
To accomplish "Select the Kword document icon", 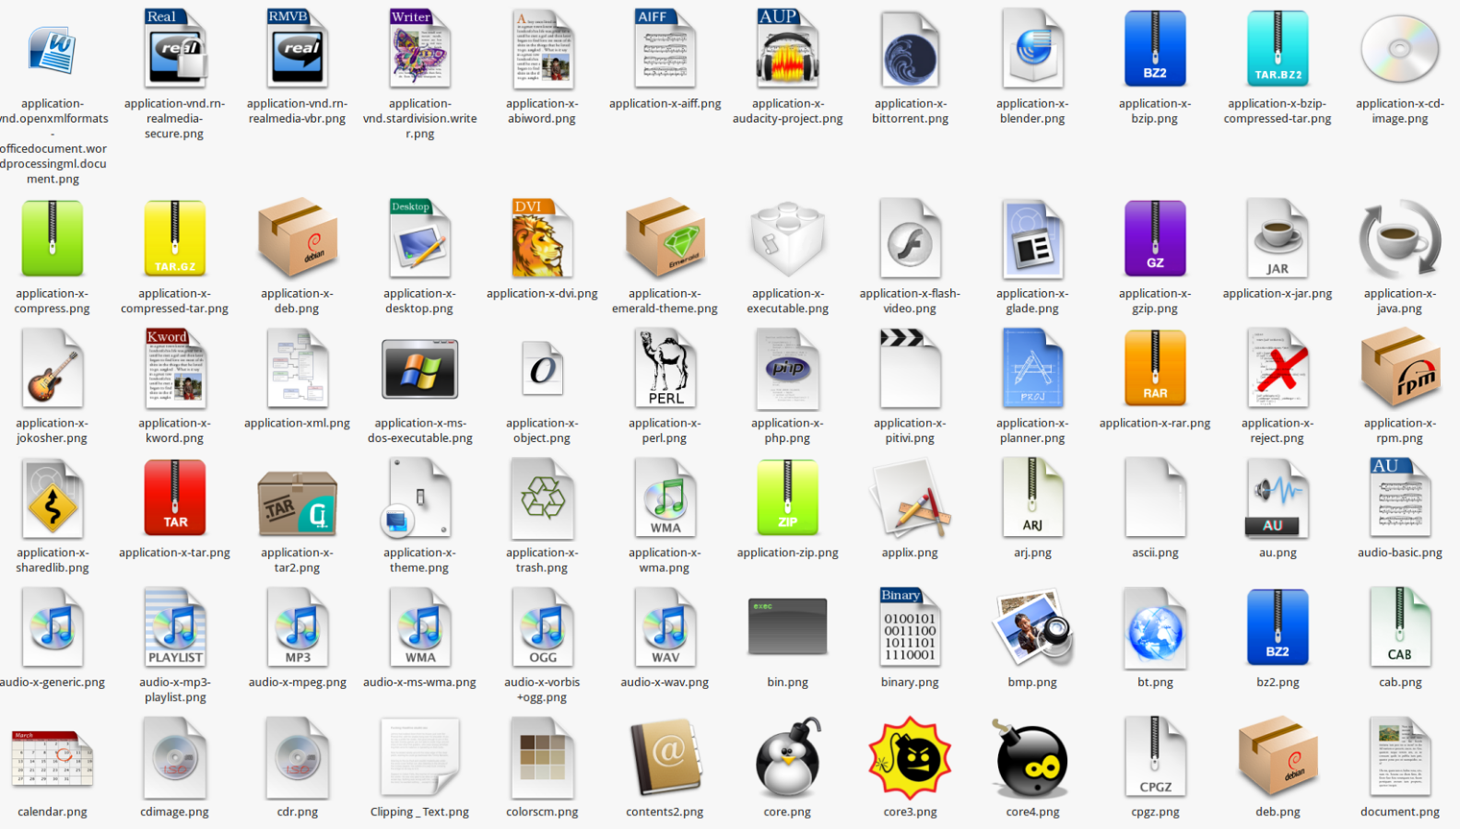I will coord(174,368).
